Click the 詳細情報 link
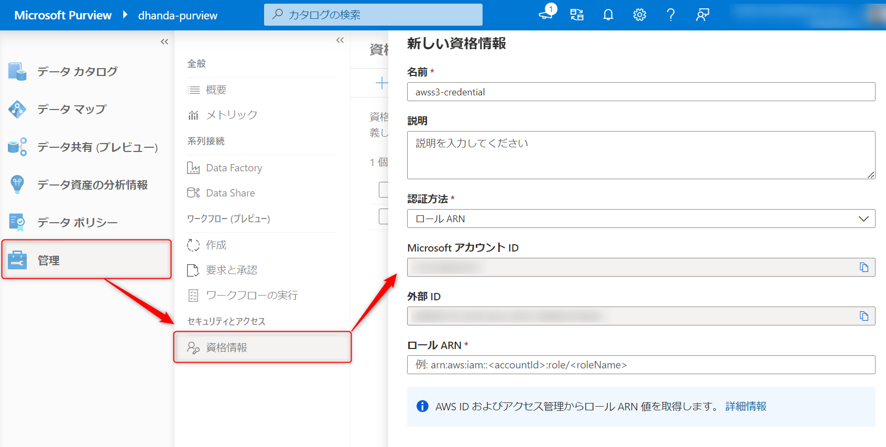This screenshot has width=886, height=447. (746, 406)
